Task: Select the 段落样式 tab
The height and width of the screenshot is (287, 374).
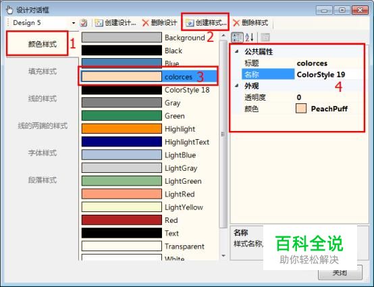Action: pyautogui.click(x=43, y=180)
